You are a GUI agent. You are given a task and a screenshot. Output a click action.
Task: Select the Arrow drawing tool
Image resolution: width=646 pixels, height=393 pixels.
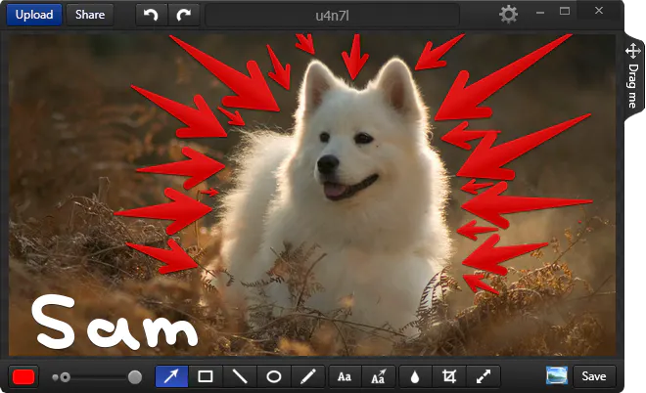(172, 376)
